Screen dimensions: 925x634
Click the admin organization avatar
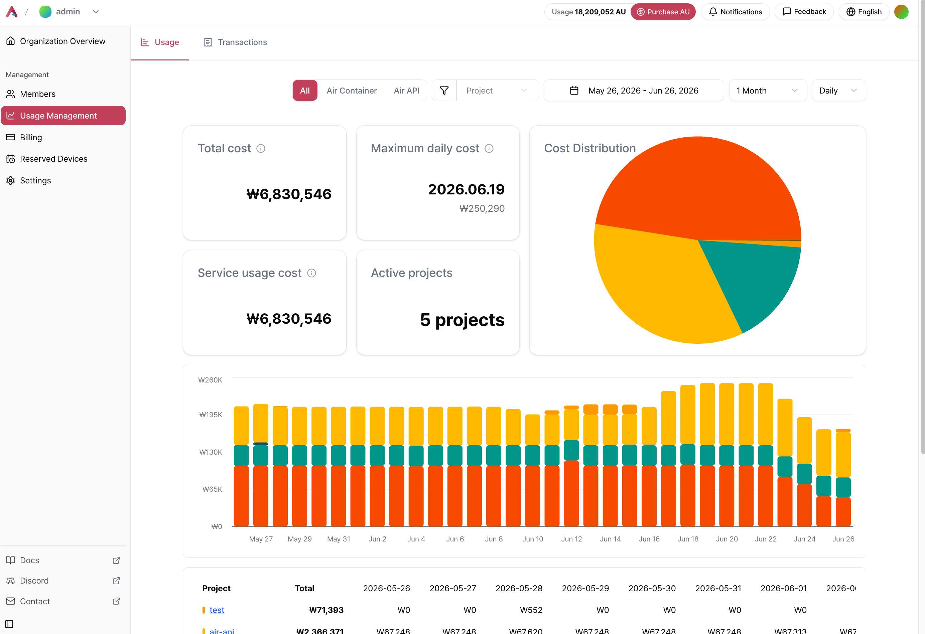pyautogui.click(x=45, y=12)
